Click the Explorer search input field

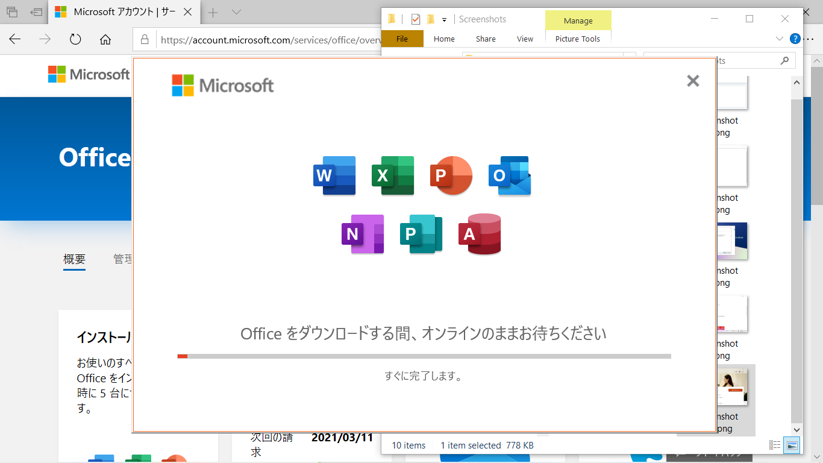tap(719, 60)
